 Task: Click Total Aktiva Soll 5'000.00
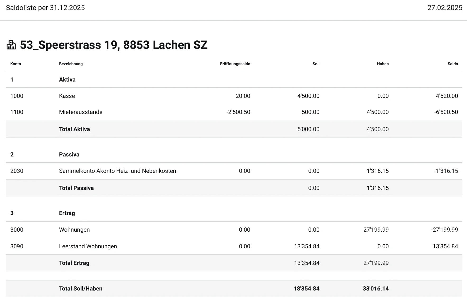click(308, 129)
